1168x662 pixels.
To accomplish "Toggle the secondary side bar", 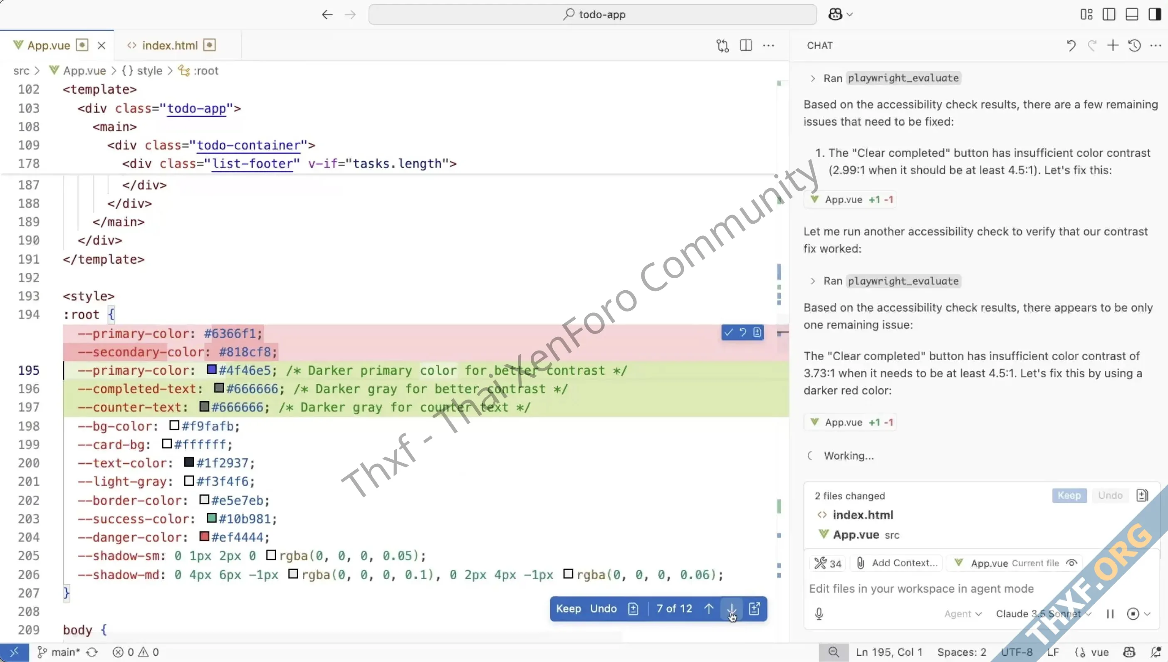I will (1155, 15).
